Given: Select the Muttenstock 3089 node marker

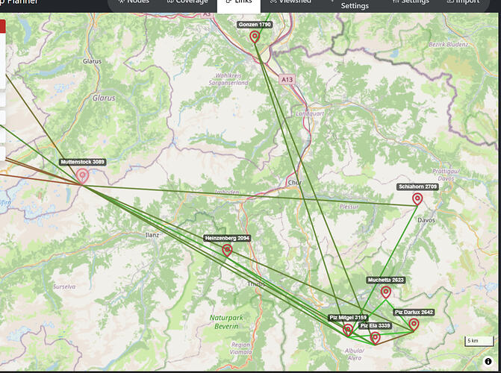Looking at the screenshot, I should [x=82, y=176].
